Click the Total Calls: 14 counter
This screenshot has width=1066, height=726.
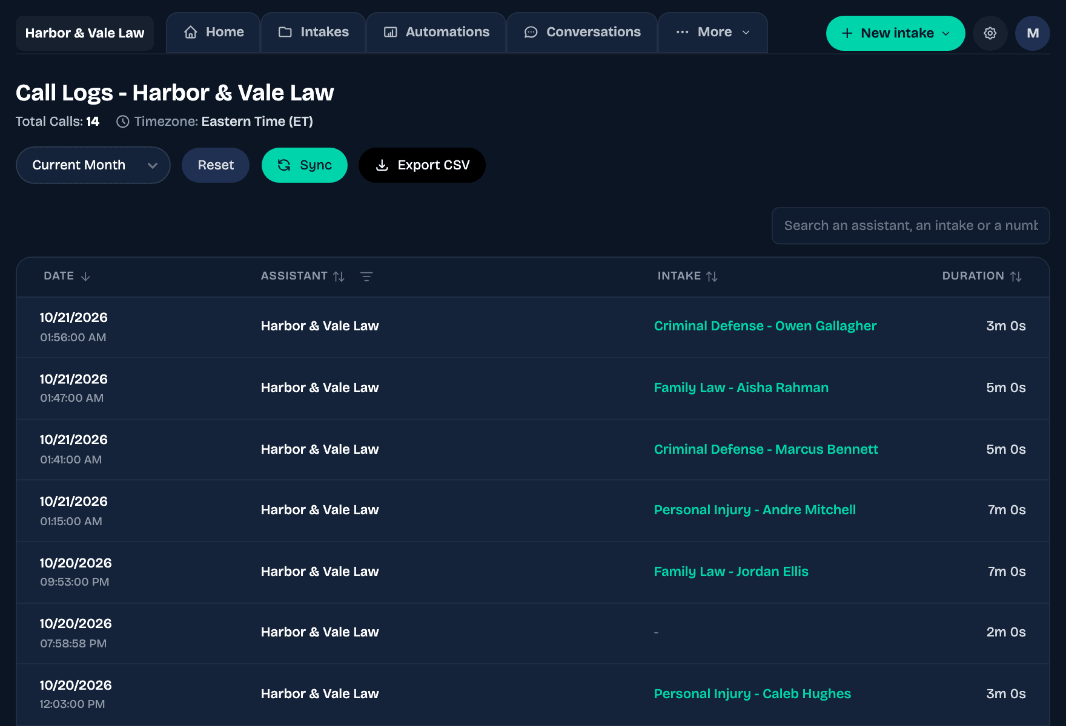tap(58, 122)
